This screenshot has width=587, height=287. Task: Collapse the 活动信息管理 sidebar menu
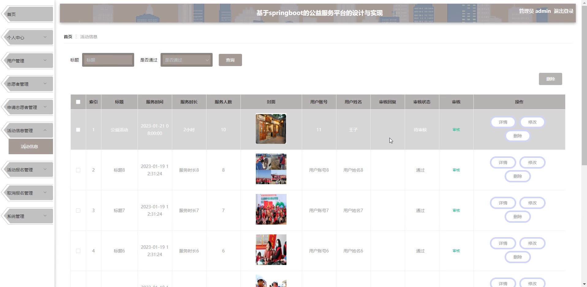28,131
